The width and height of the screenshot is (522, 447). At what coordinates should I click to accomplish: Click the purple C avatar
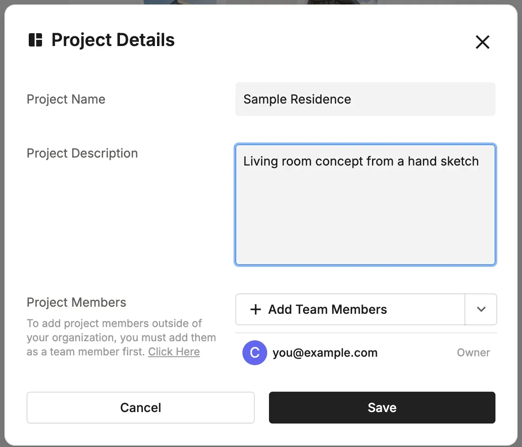(x=255, y=352)
